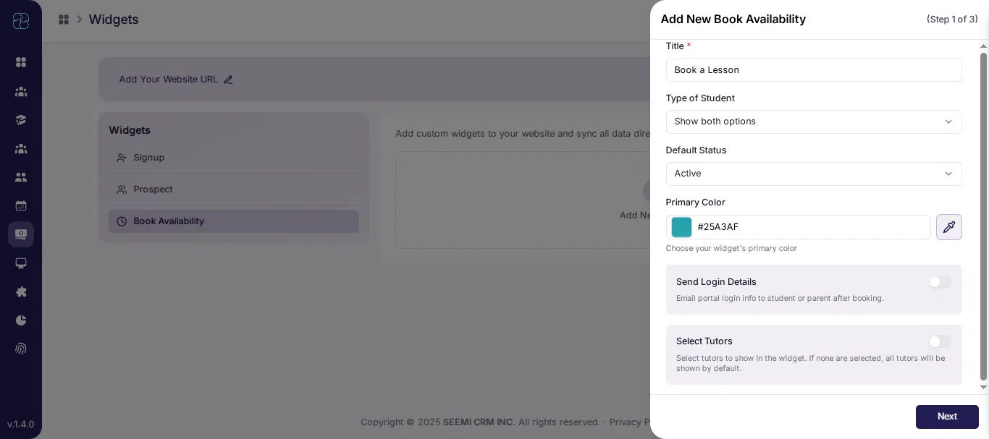Click the scrollbar down arrow in the panel

click(x=983, y=388)
